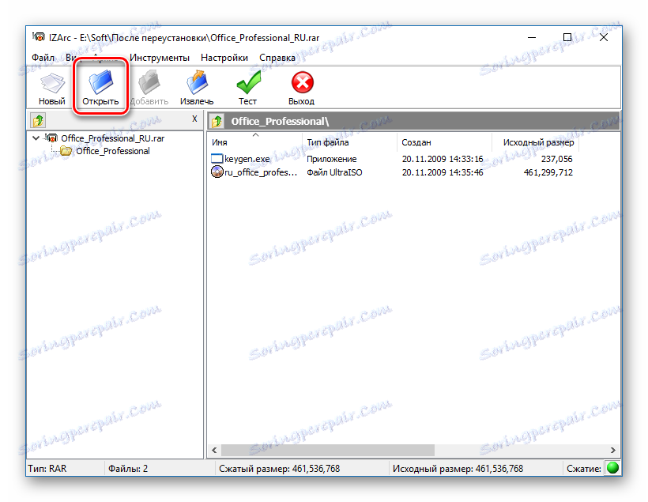Open the Справка menu
Screen dimensions: 648x502
(277, 58)
